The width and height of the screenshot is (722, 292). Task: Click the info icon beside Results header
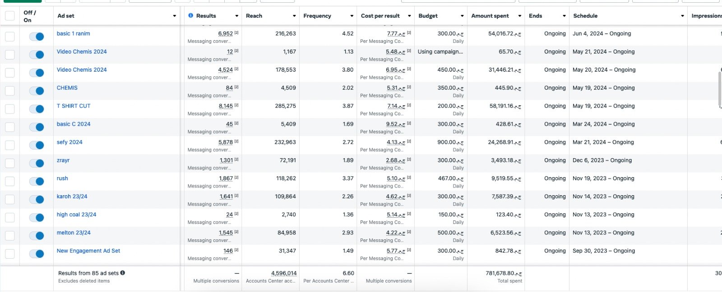tap(191, 16)
